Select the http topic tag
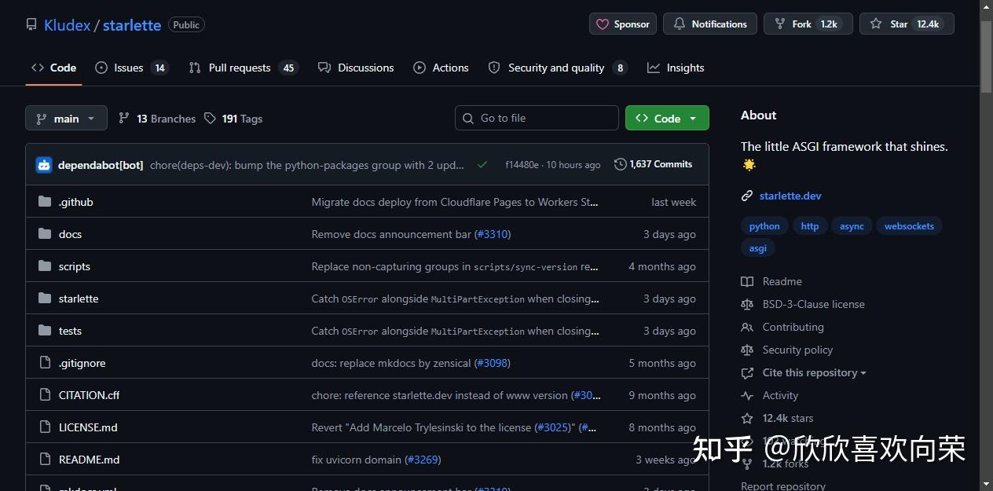993x491 pixels. (x=810, y=226)
